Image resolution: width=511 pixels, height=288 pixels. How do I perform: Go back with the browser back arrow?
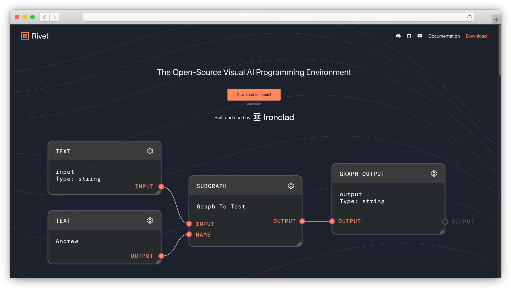coord(44,17)
